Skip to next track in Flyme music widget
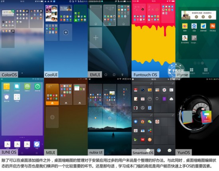219x171 pixels. tap(210, 17)
